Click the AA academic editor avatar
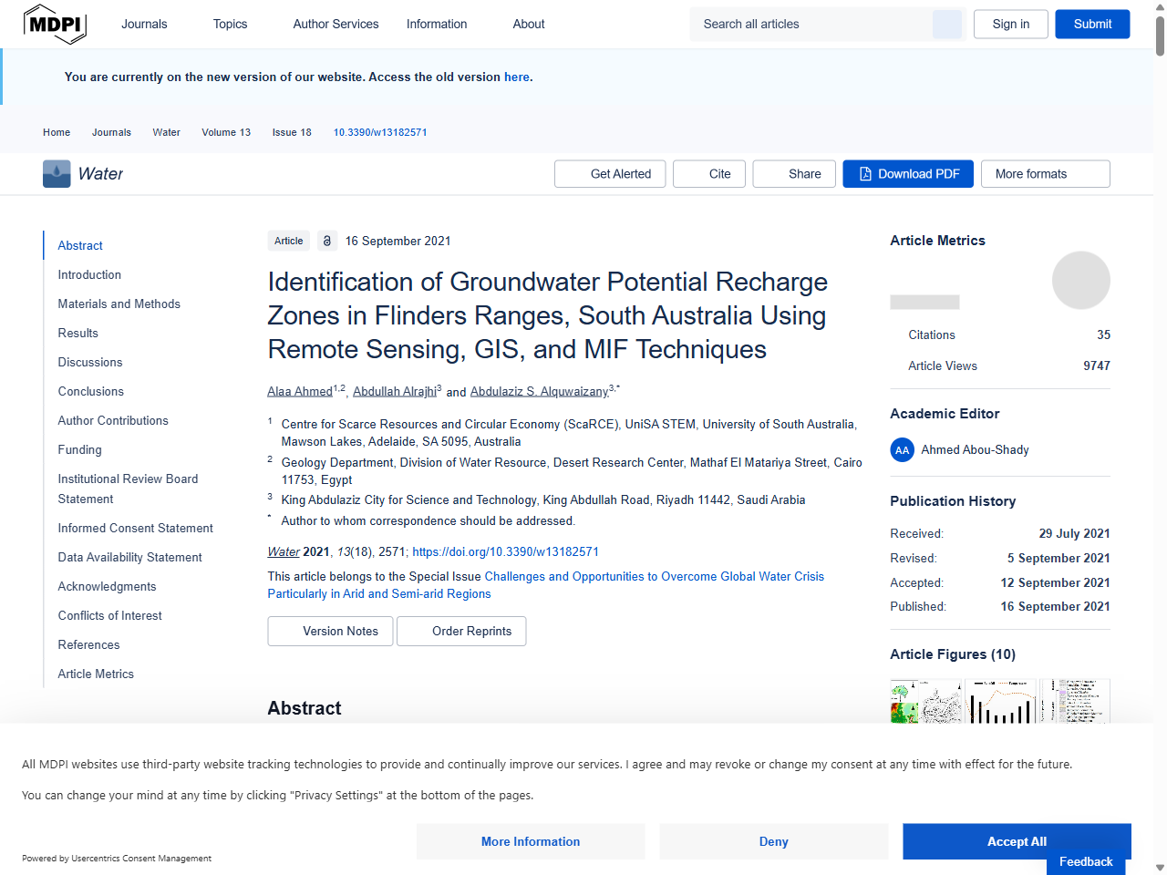Screen dimensions: 1167x875 coord(902,449)
